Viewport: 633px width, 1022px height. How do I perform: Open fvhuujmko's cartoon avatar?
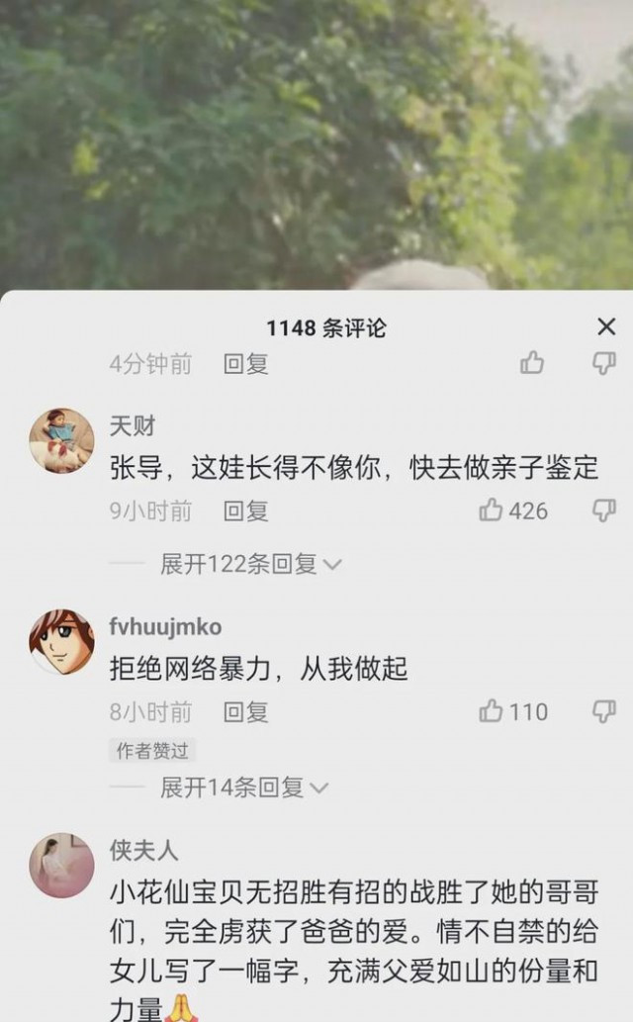coord(62,641)
